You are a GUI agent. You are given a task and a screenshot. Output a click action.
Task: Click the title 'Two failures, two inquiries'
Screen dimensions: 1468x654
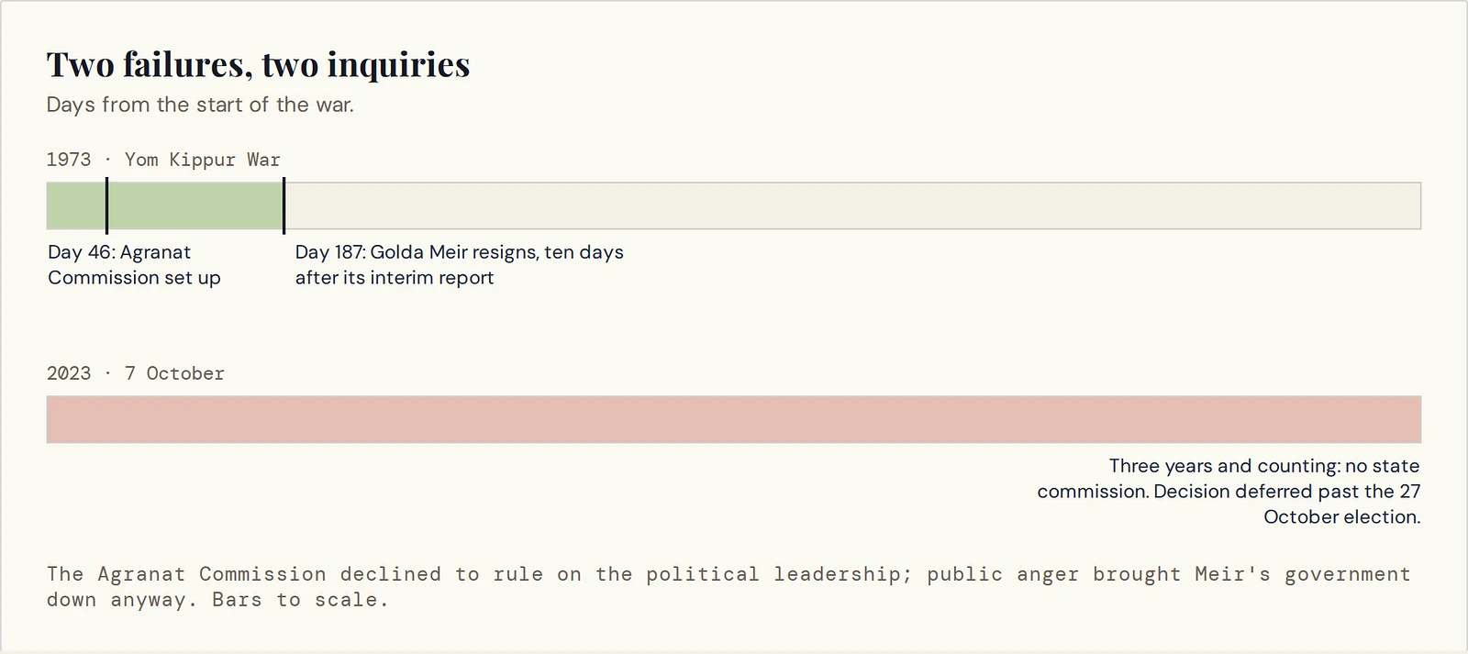click(x=258, y=64)
